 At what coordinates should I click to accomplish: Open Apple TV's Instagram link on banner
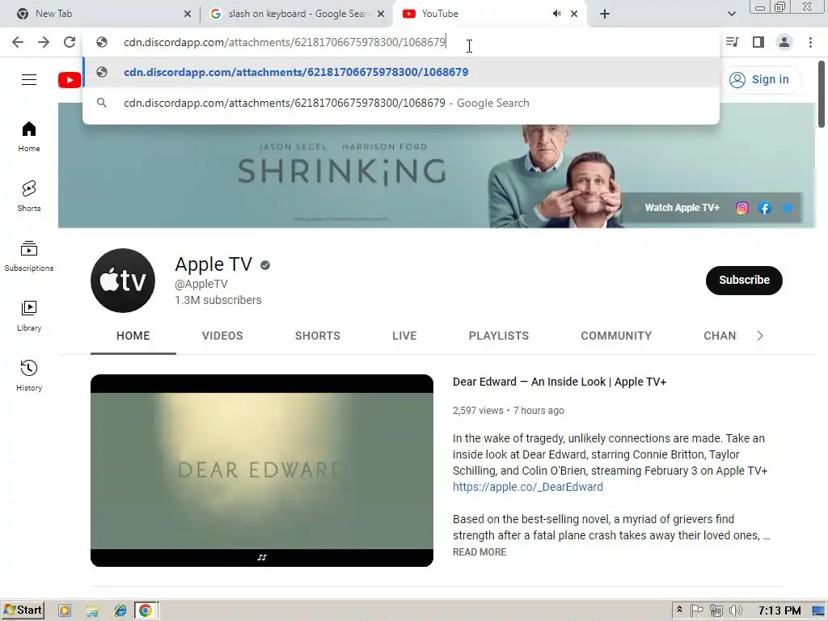tap(742, 208)
